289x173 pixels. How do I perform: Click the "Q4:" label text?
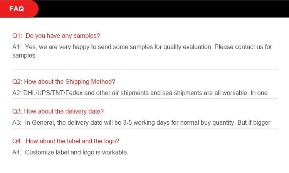point(17,141)
